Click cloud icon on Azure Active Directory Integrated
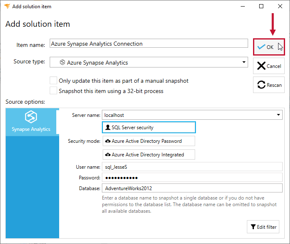Screen dimensions: 290x244 (x=108, y=155)
